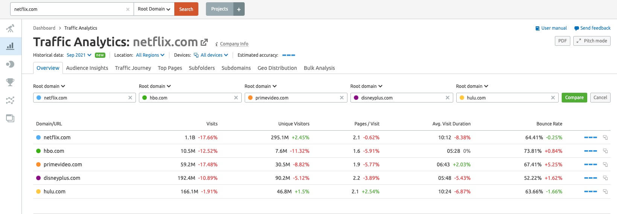Go to Dashboard breadcrumb
This screenshot has height=214, width=617.
click(44, 28)
